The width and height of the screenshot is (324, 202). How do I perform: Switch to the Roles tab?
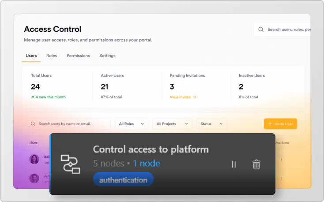point(52,56)
